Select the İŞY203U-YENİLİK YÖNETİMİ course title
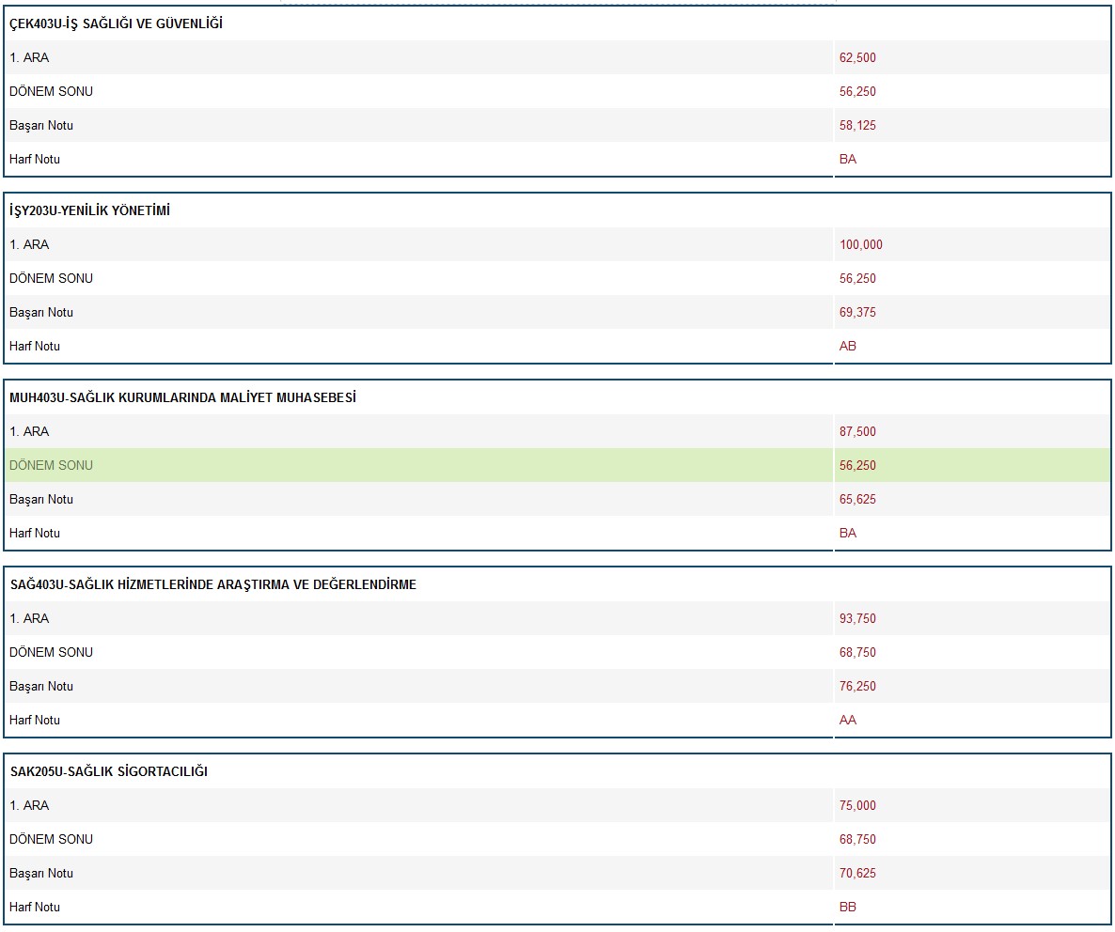The width and height of the screenshot is (1115, 932). (89, 210)
